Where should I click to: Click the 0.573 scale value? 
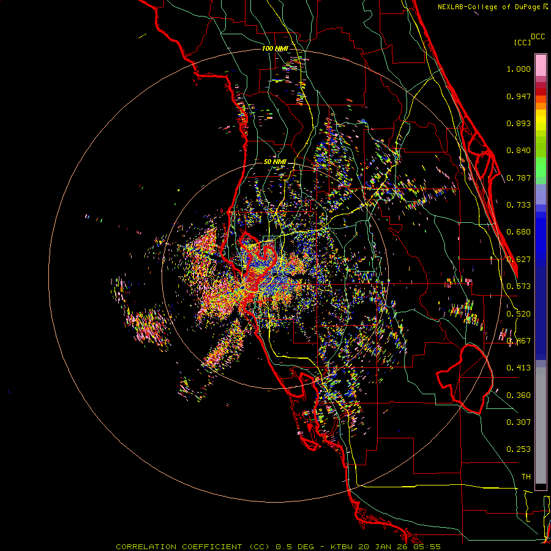click(519, 287)
